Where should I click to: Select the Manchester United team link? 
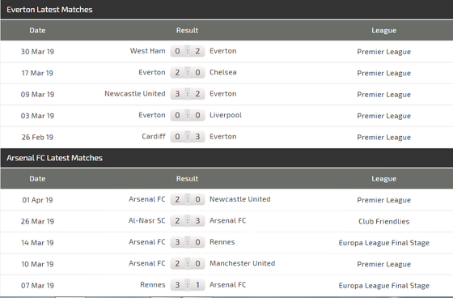[x=242, y=263]
